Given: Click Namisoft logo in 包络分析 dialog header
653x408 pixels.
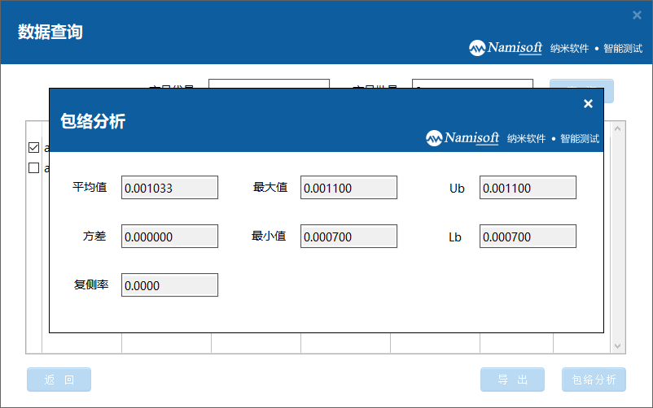Looking at the screenshot, I should pos(462,138).
